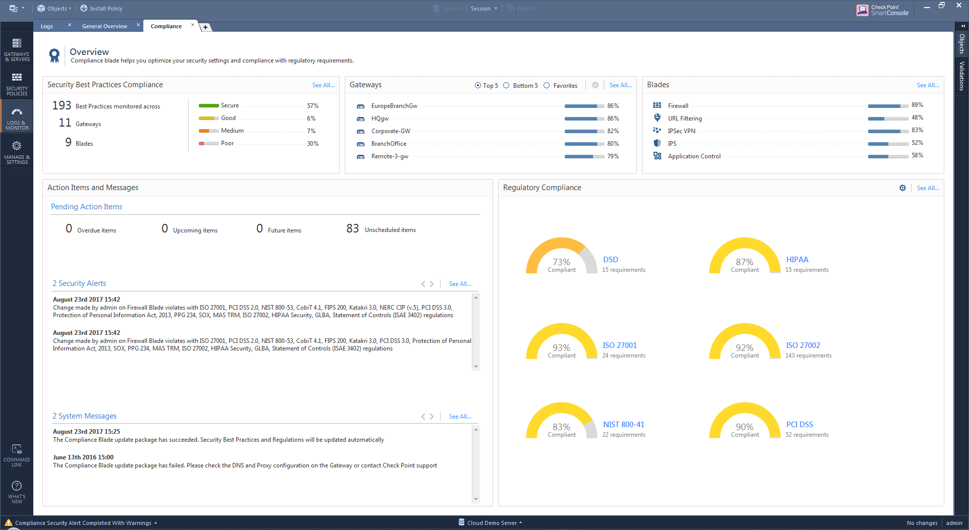Click the NIST 800-41 83% compliance gauge
This screenshot has width=969, height=530.
[561, 420]
